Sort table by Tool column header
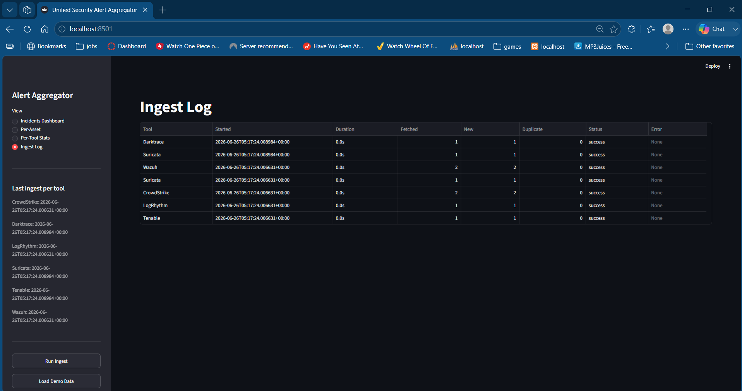 [176, 129]
